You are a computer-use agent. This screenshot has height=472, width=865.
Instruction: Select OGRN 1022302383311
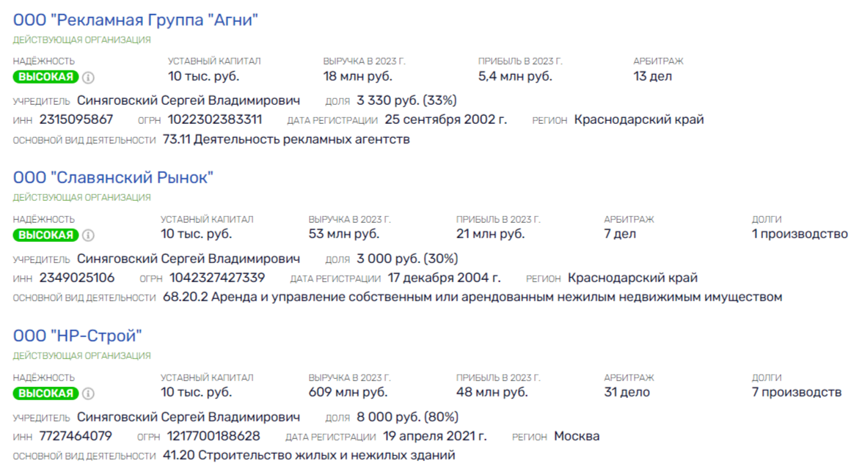pos(215,119)
